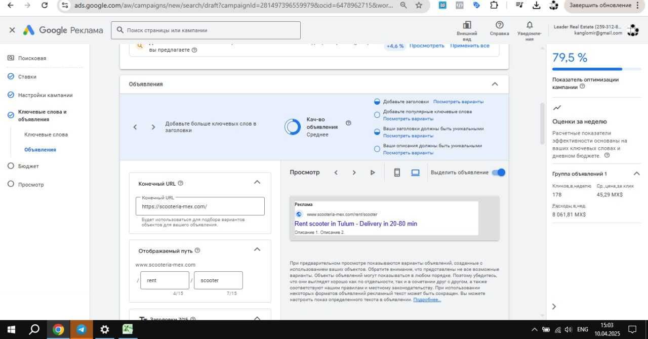Viewport: 648px width, 339px height.
Task: Open the Справка help icon
Action: click(500, 25)
